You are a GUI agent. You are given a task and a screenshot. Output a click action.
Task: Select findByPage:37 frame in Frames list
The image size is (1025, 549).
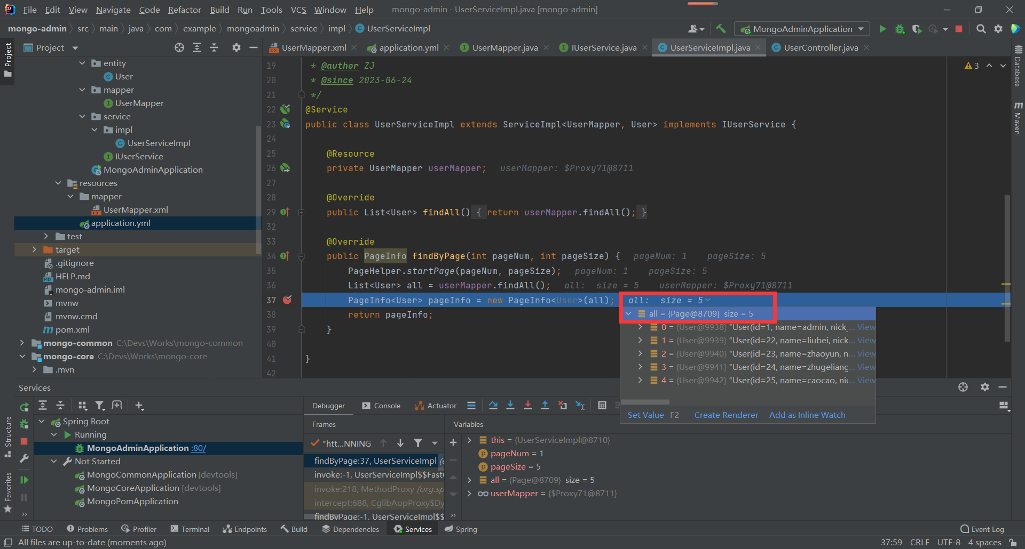[x=374, y=461]
